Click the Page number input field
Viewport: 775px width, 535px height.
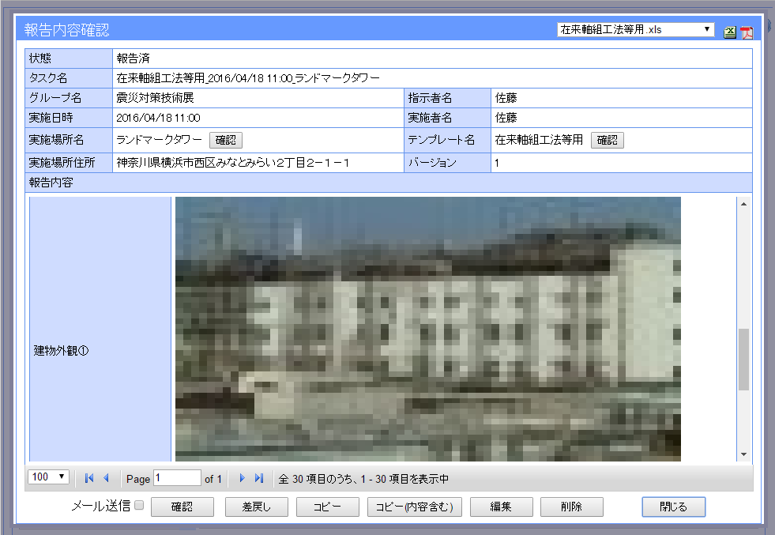tap(177, 478)
